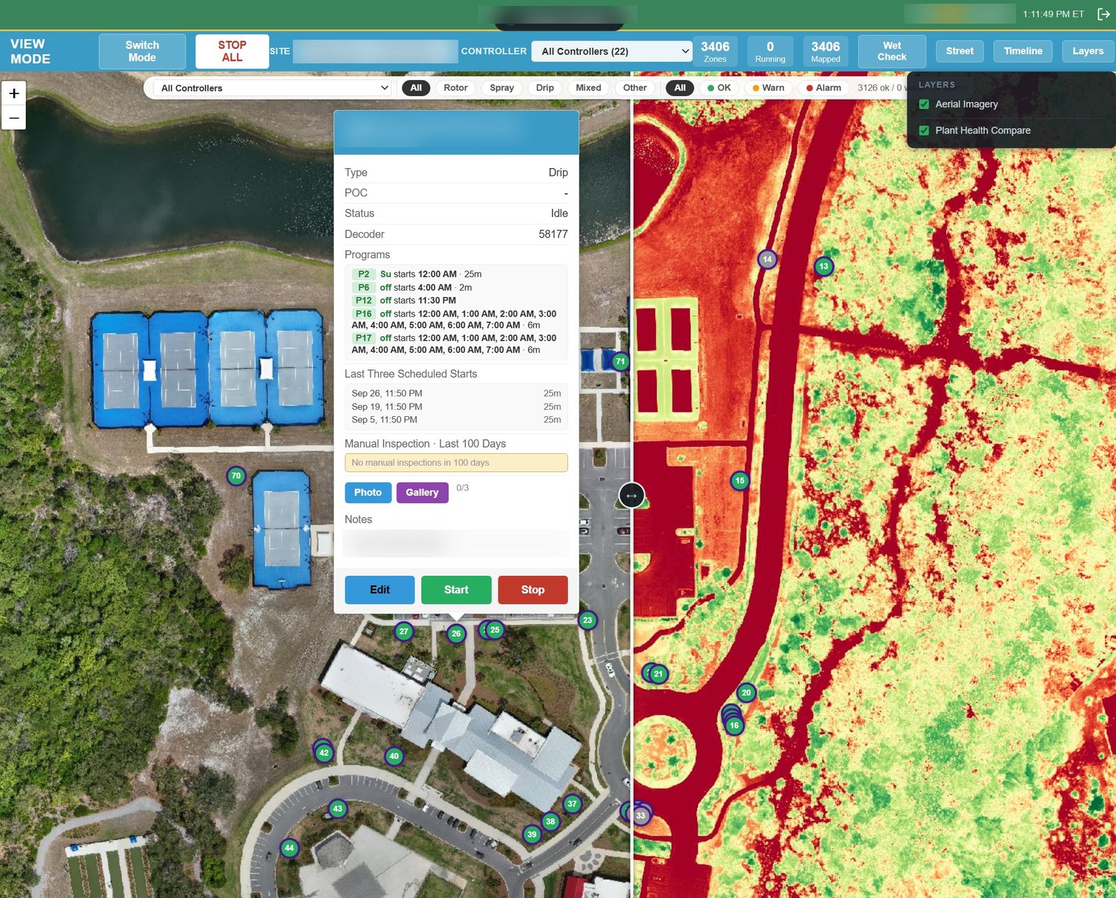Click the blue Edit button
1116x898 pixels.
click(379, 590)
